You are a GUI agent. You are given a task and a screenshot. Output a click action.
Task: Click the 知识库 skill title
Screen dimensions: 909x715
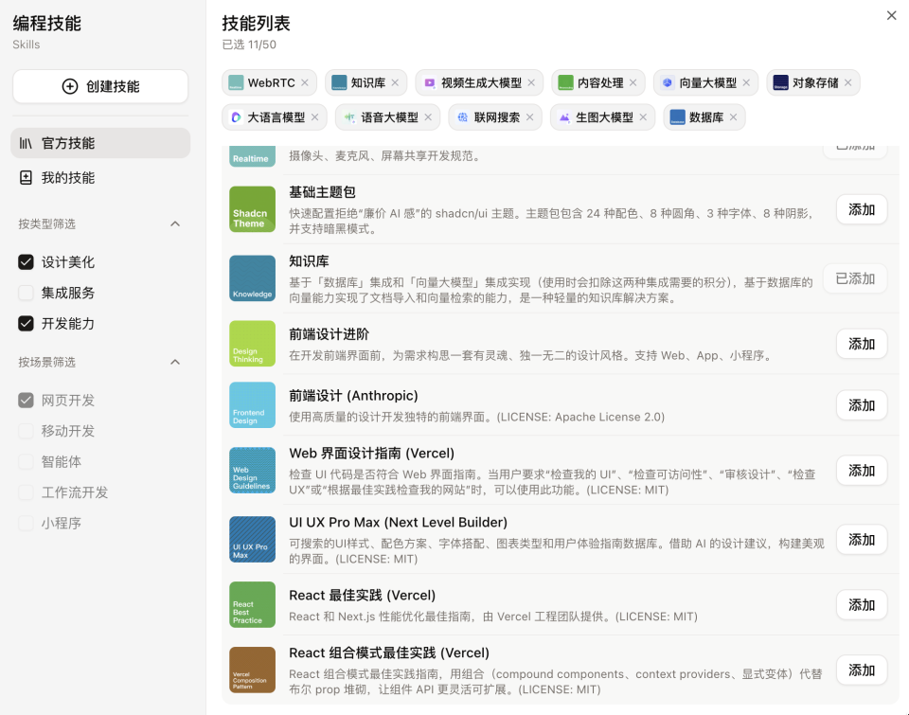pyautogui.click(x=309, y=261)
